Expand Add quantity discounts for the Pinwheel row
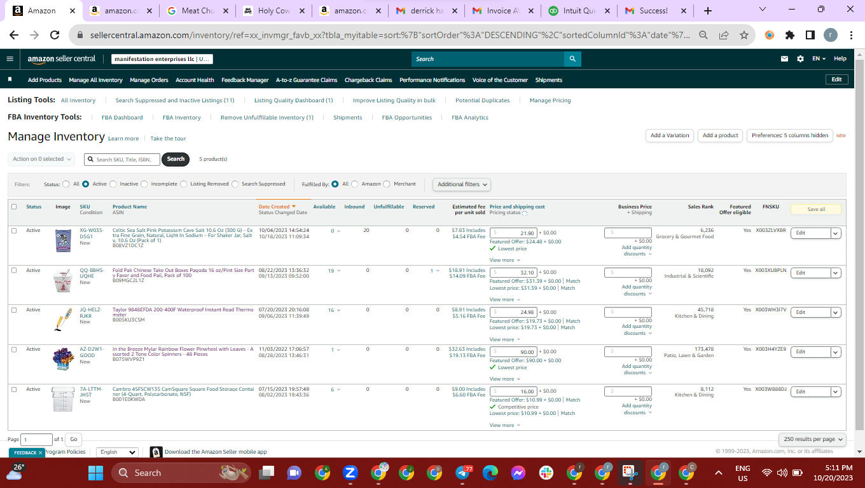The height and width of the screenshot is (488, 865). pyautogui.click(x=637, y=369)
